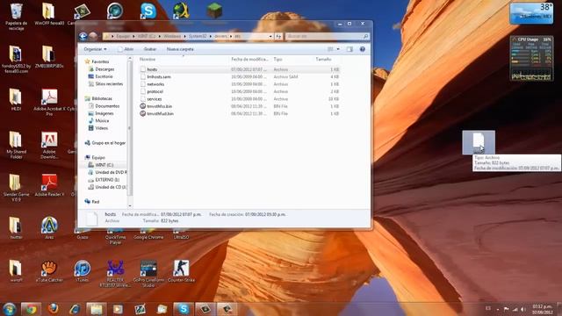Sort files by Tamaño column header
This screenshot has height=316, width=562.
tap(323, 59)
